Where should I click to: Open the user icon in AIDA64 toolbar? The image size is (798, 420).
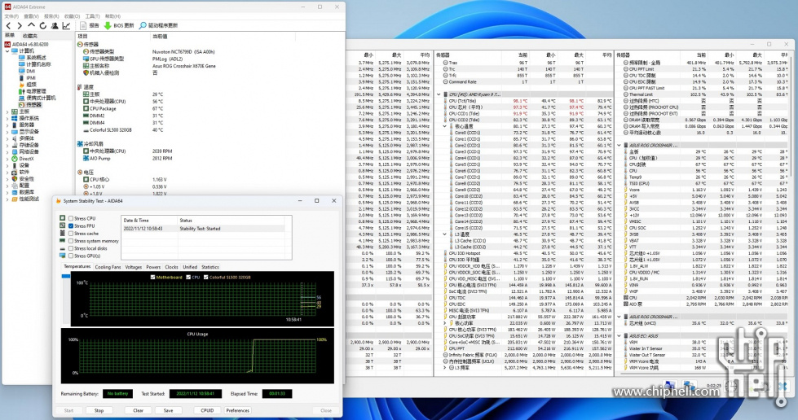55,25
